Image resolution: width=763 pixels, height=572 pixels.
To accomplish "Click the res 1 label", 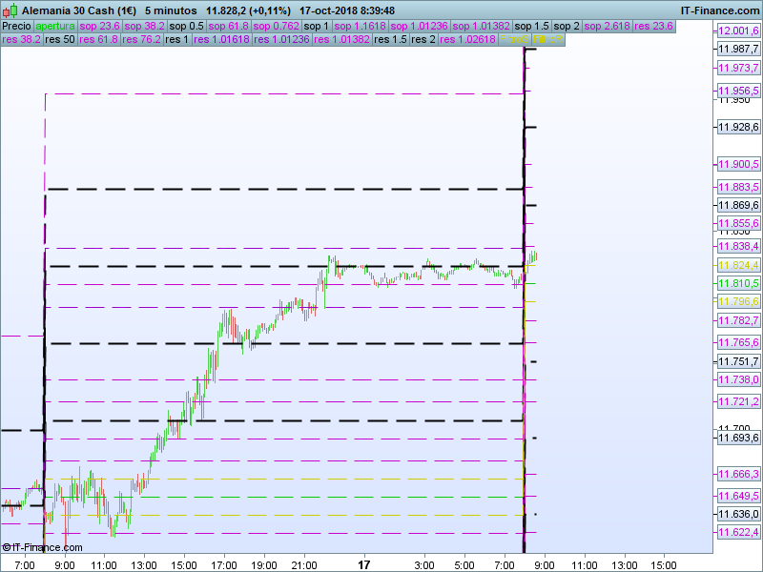I will pos(176,39).
